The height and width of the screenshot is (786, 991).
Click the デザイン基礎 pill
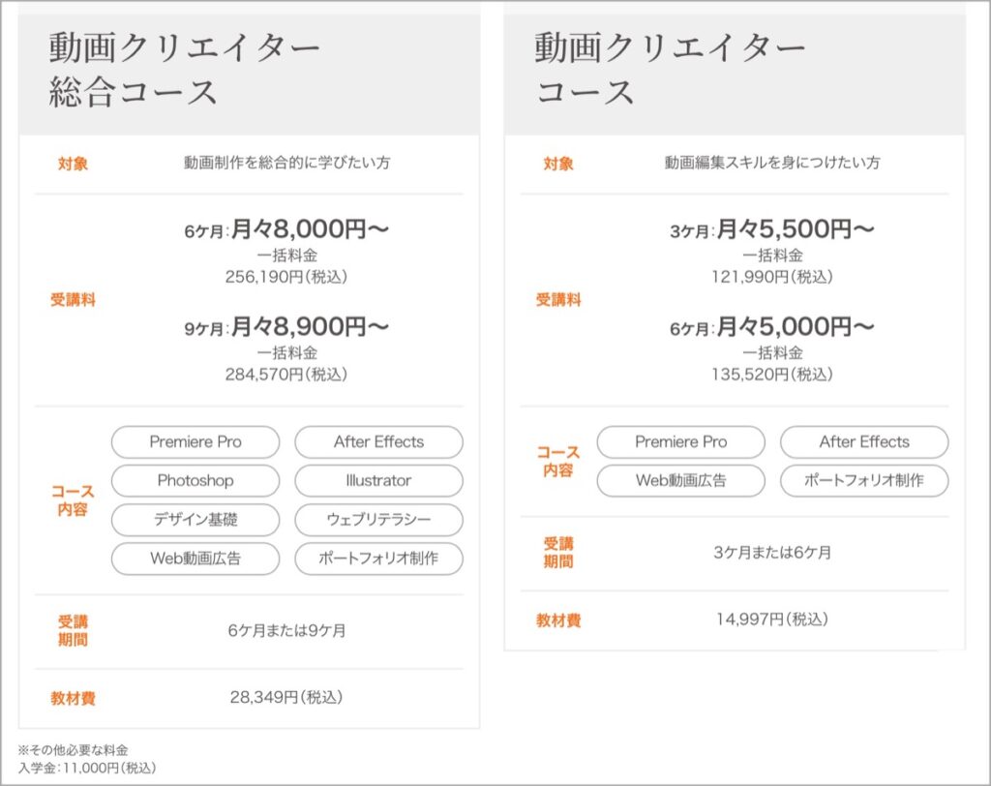[195, 520]
